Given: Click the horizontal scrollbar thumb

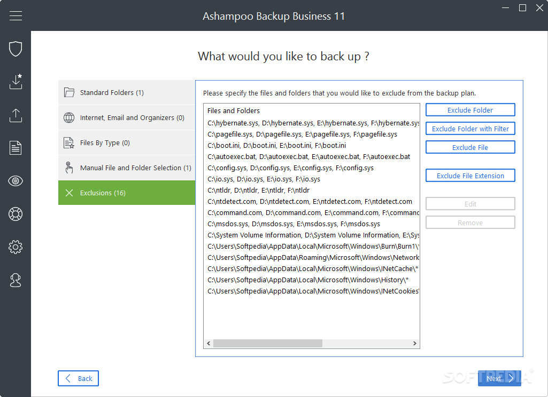Looking at the screenshot, I should [268, 343].
